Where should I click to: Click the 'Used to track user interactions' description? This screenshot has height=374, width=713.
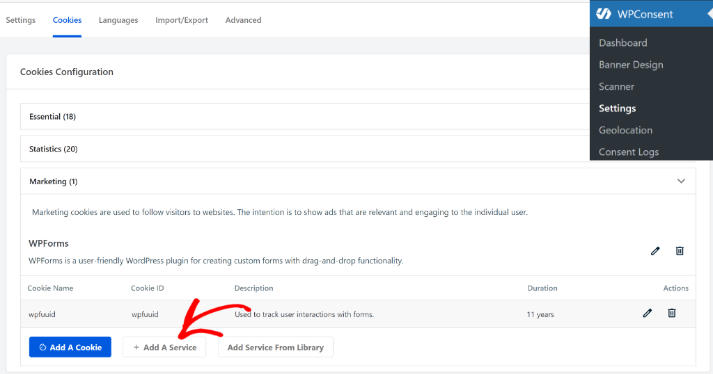click(304, 314)
